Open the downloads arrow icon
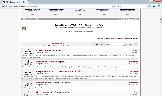The height and width of the screenshot is (96, 162). pyautogui.click(x=154, y=6)
